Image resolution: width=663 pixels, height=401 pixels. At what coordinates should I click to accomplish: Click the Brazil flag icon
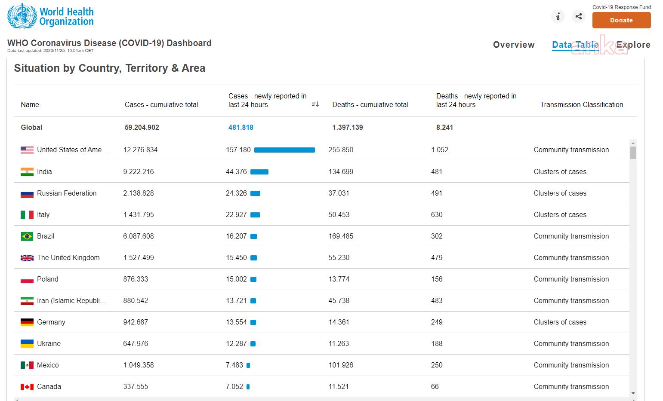point(27,236)
